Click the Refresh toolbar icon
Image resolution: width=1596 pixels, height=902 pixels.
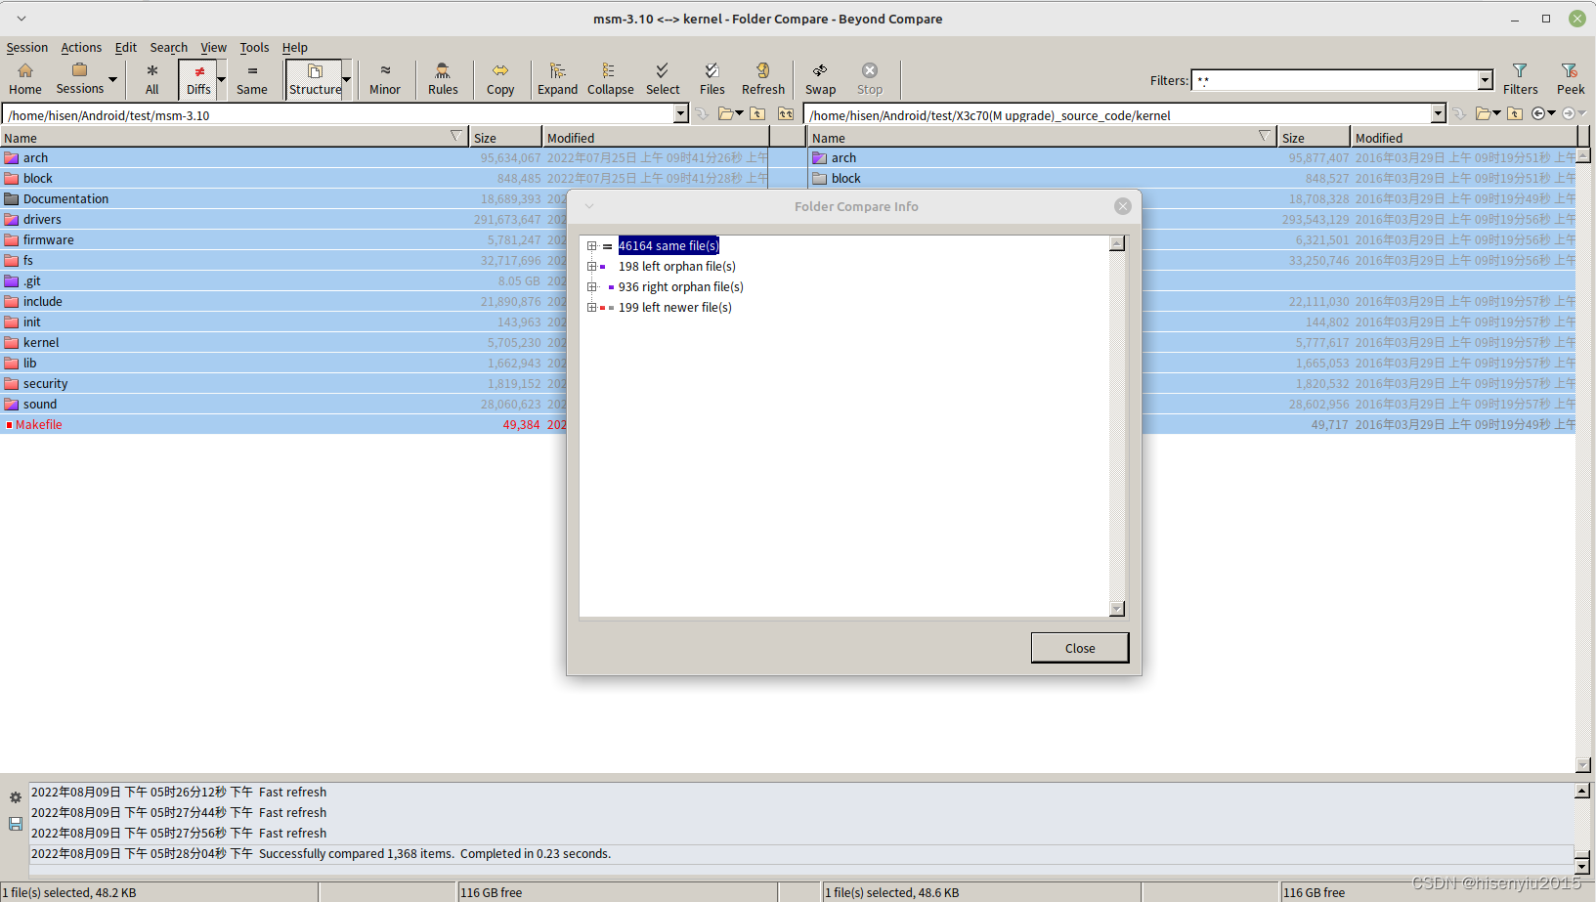tap(763, 78)
